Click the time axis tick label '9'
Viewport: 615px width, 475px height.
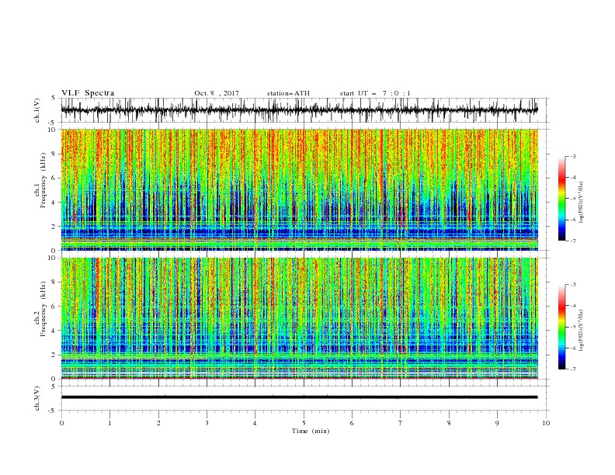[x=497, y=423]
